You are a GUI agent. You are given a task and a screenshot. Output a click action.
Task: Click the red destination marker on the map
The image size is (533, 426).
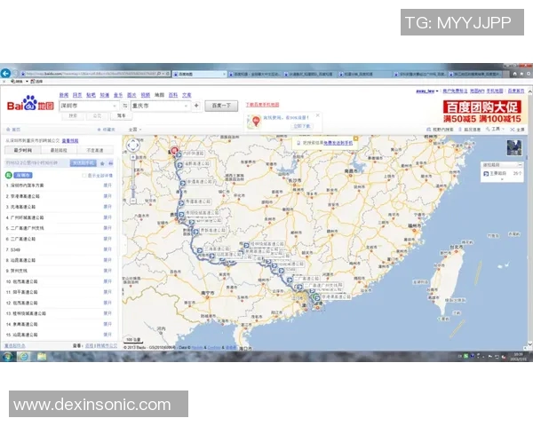point(175,150)
